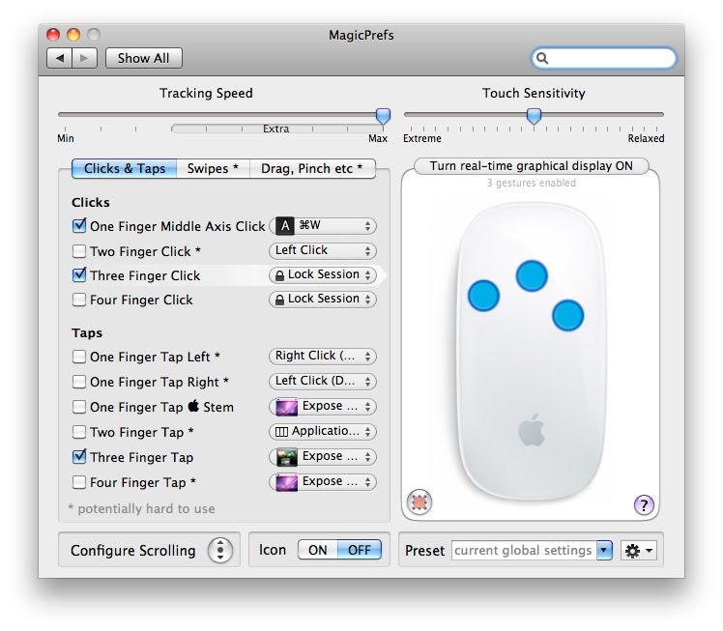Viewport: 723px width, 631px height.
Task: Switch to the Drag, Pinch etc tab
Action: (312, 169)
